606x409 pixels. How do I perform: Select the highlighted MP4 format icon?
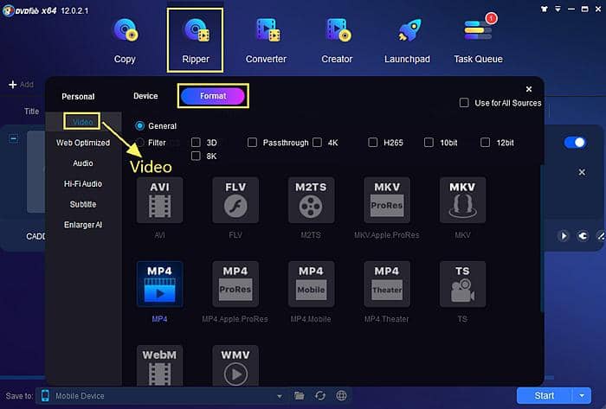pos(159,284)
